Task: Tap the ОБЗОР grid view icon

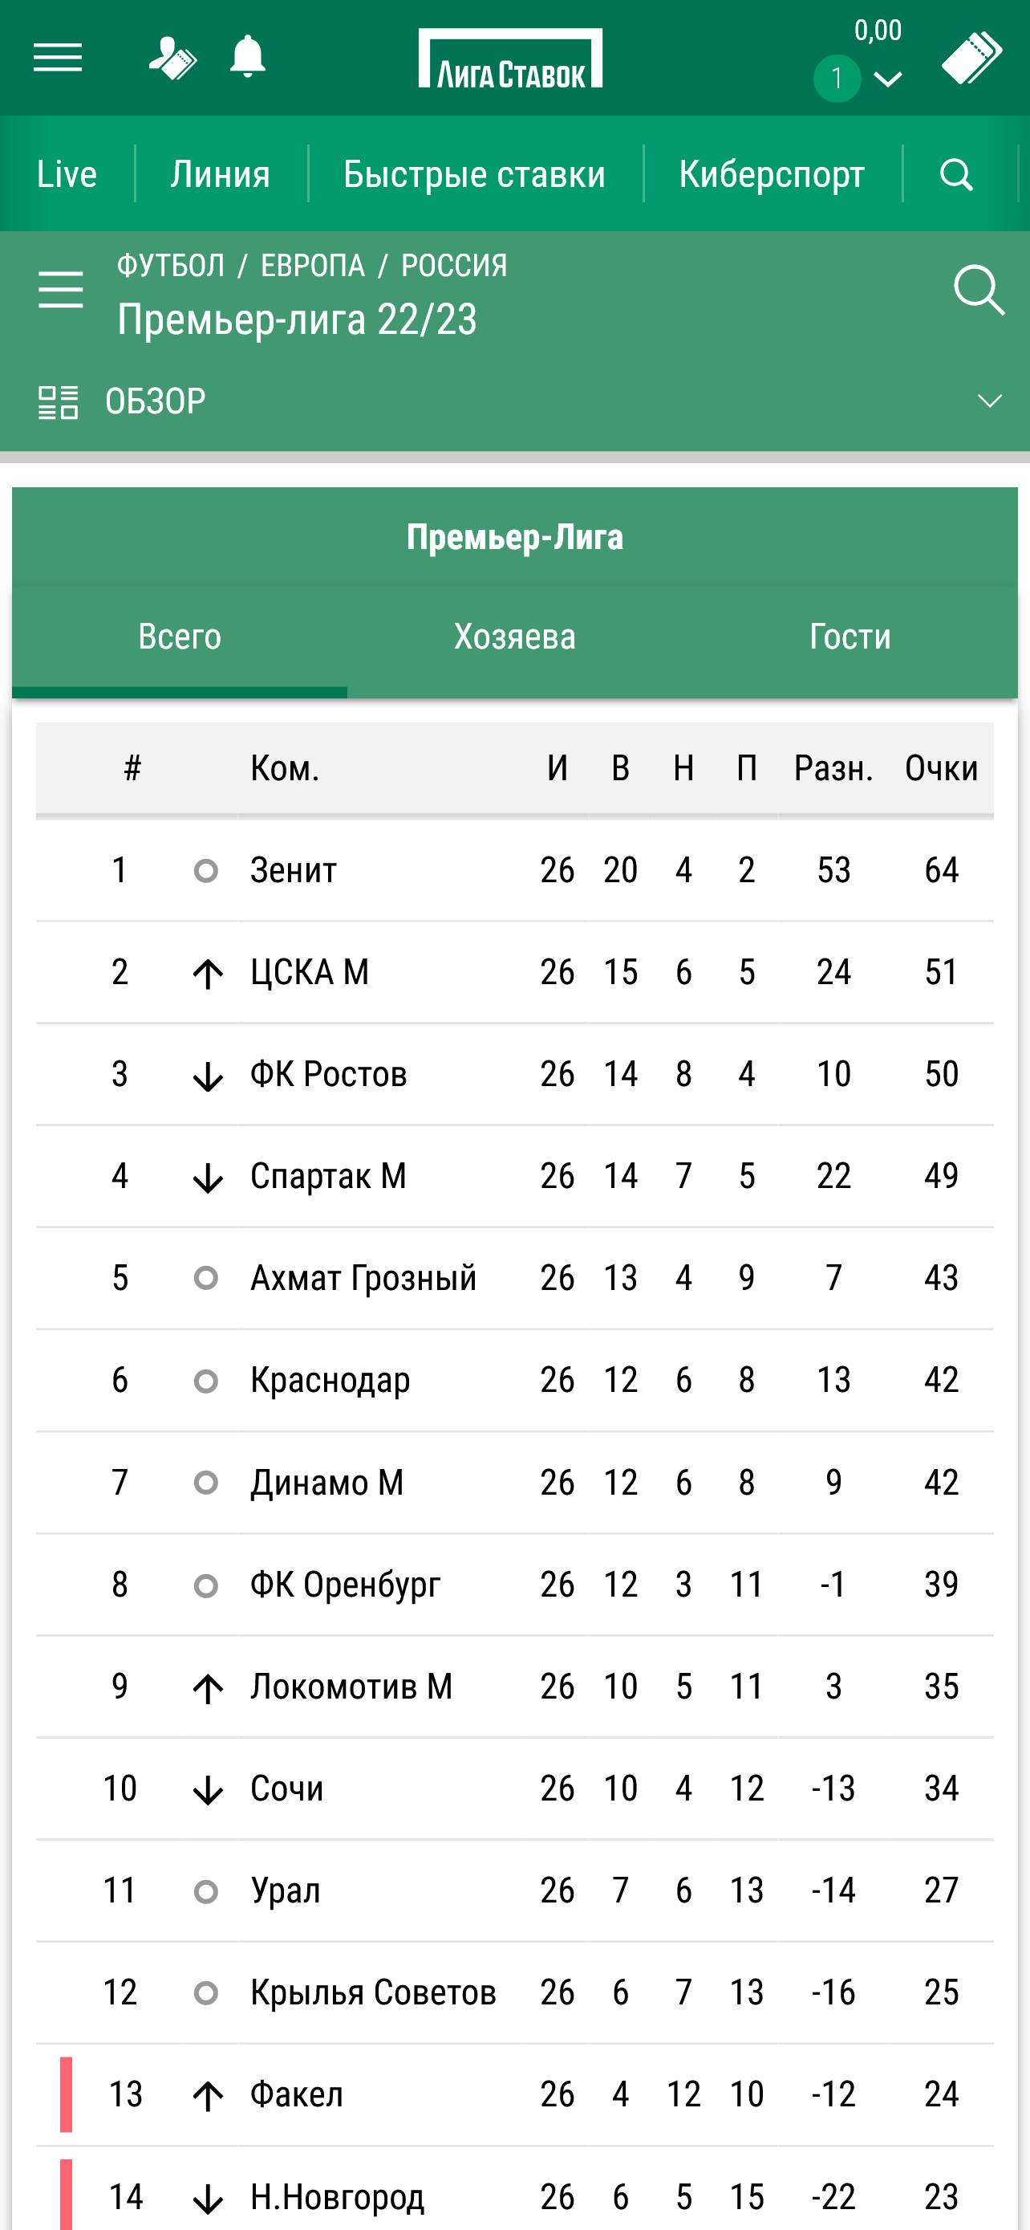Action: [x=58, y=401]
